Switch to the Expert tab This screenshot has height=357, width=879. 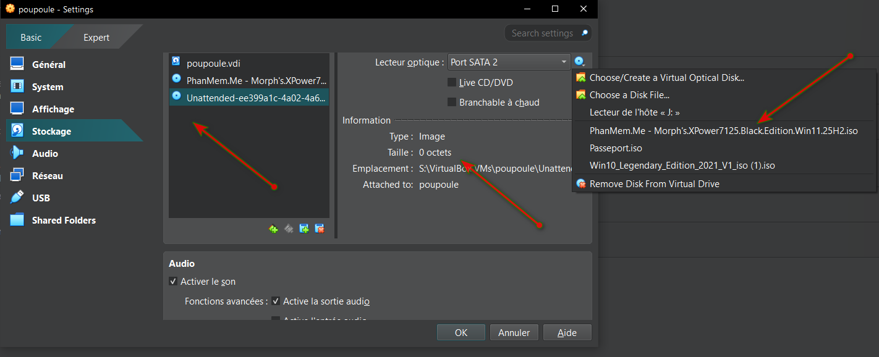coord(96,38)
